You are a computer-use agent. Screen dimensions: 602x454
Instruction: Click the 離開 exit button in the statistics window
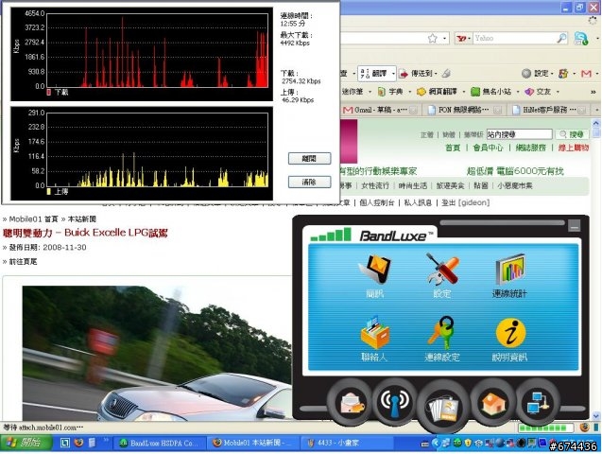(x=309, y=158)
